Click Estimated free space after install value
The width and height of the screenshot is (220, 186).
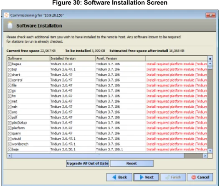177,51
